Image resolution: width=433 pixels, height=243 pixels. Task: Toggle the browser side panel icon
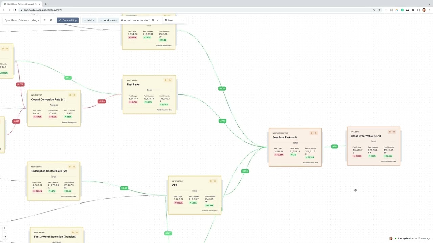[x=418, y=10]
